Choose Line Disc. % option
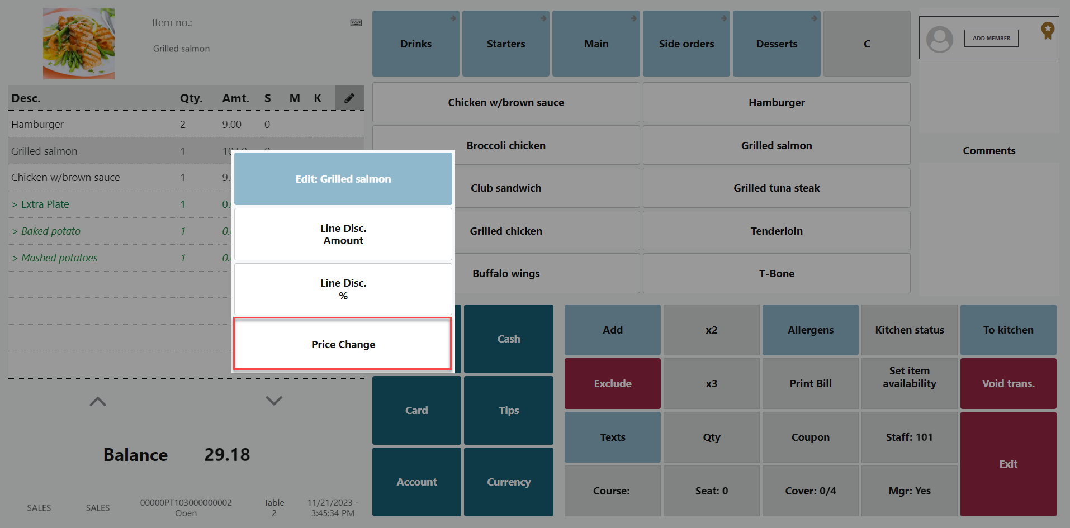Viewport: 1070px width, 528px height. 343,289
